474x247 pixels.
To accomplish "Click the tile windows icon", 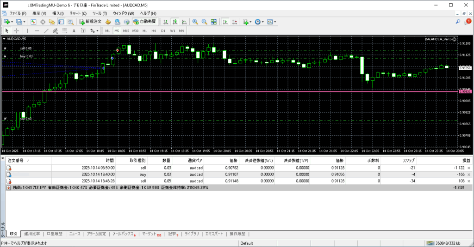I will click(214, 22).
